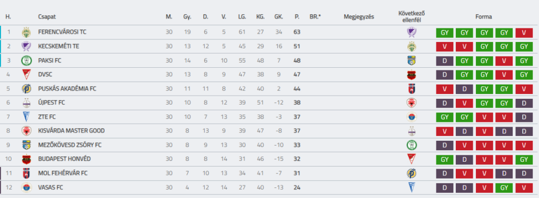The height and width of the screenshot is (198, 539).
Task: Open the Kisvárda Master Good team link
Action: 72,131
